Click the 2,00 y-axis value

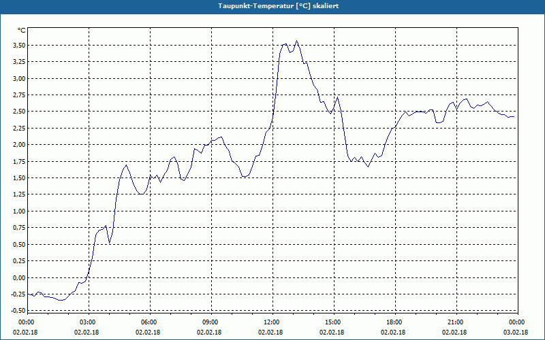(x=19, y=145)
